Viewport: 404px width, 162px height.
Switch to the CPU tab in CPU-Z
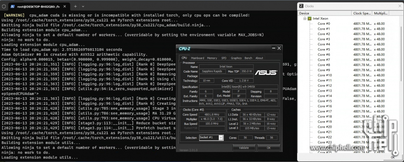tap(184, 58)
